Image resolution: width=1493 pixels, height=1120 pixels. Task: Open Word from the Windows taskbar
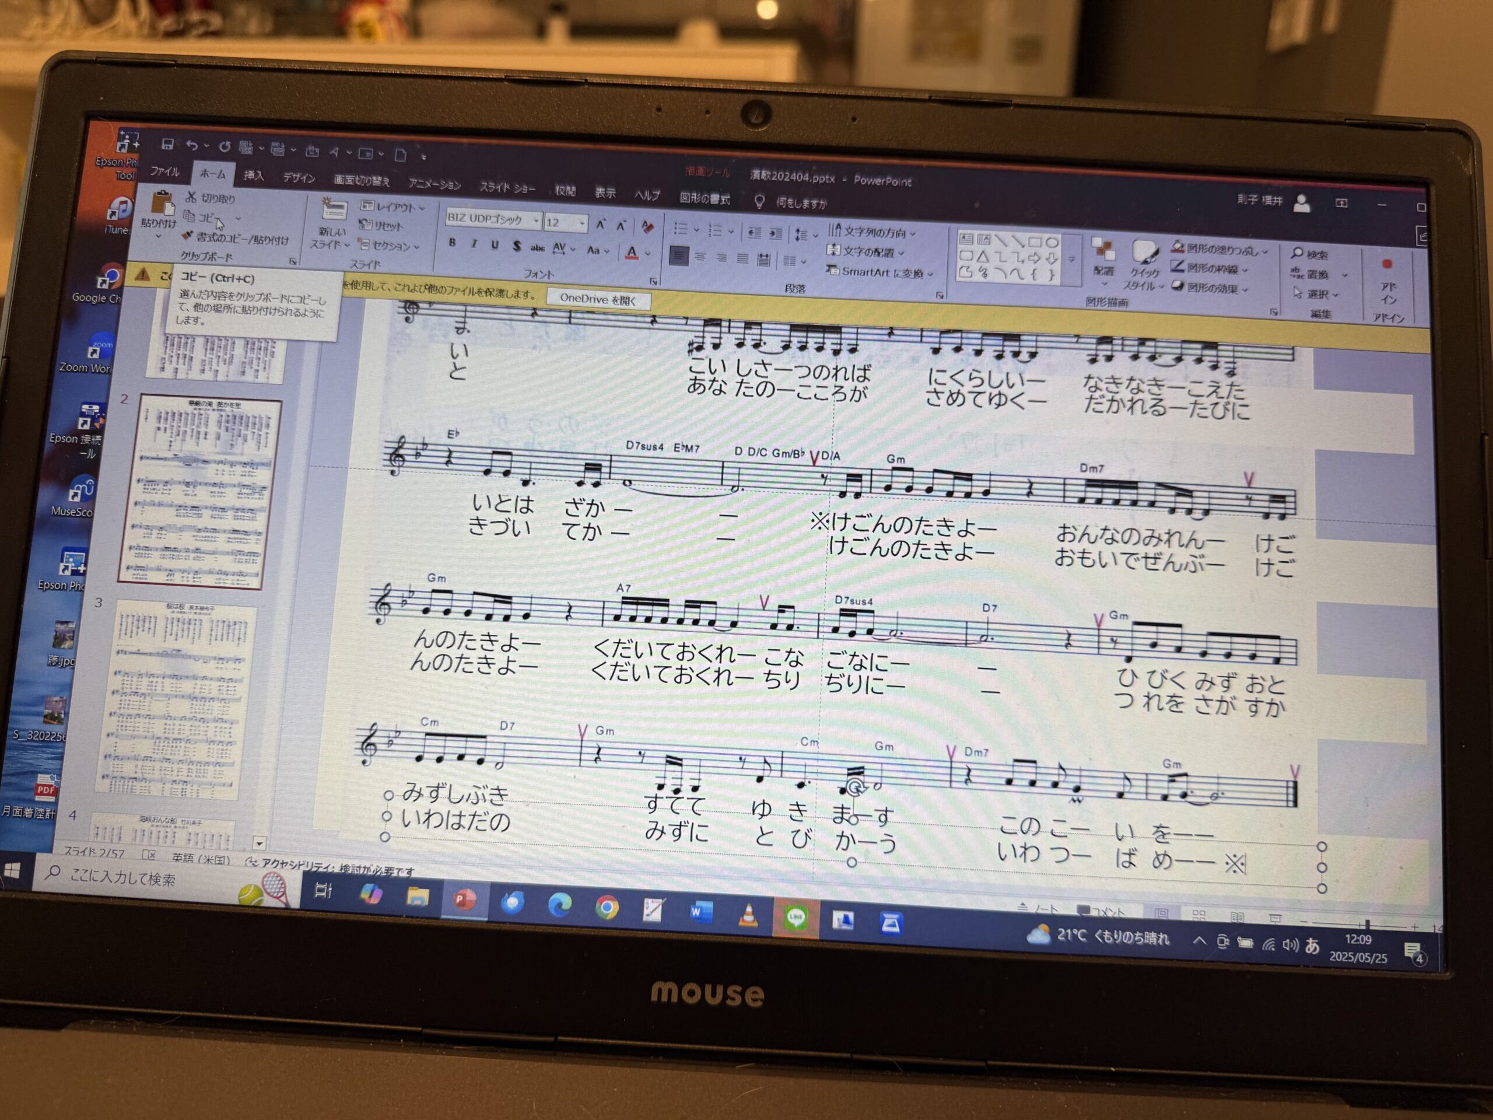coord(700,913)
